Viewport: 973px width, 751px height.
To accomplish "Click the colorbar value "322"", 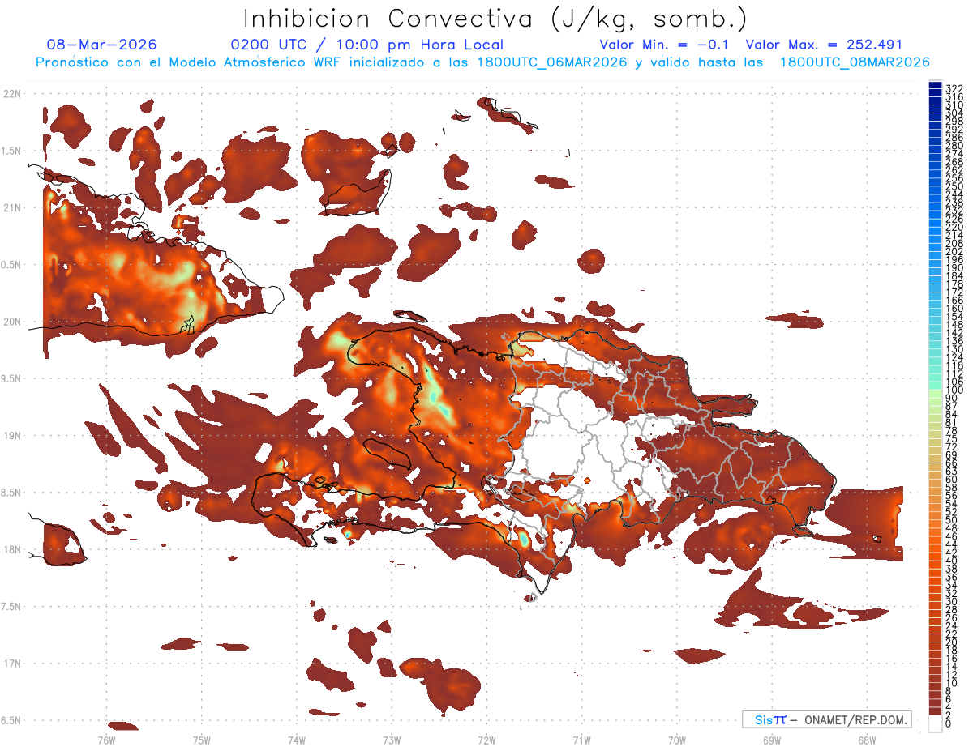I will pos(954,88).
